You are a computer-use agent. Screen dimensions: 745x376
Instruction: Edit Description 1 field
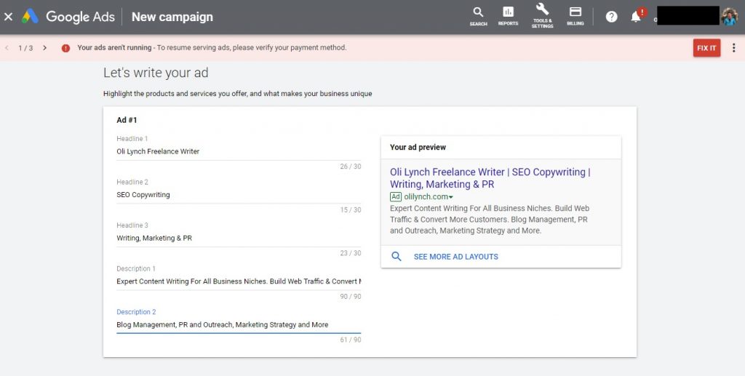(239, 281)
